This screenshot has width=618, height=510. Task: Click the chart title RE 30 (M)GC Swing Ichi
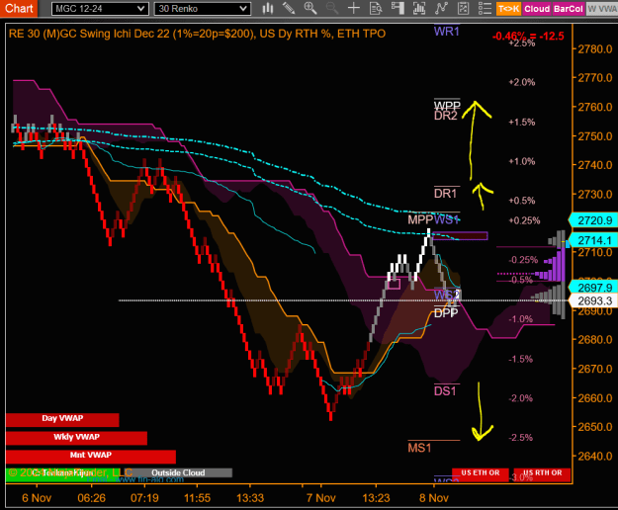(197, 34)
